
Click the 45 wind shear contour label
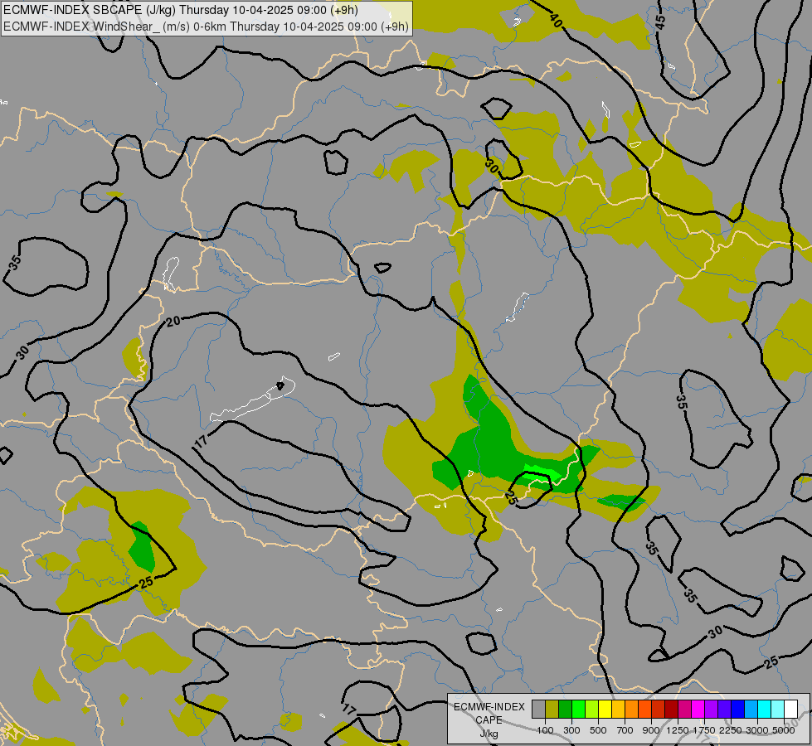click(659, 22)
